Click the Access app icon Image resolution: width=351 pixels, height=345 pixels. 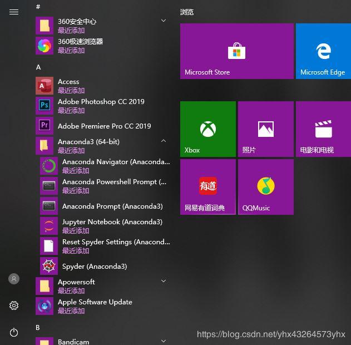point(45,86)
